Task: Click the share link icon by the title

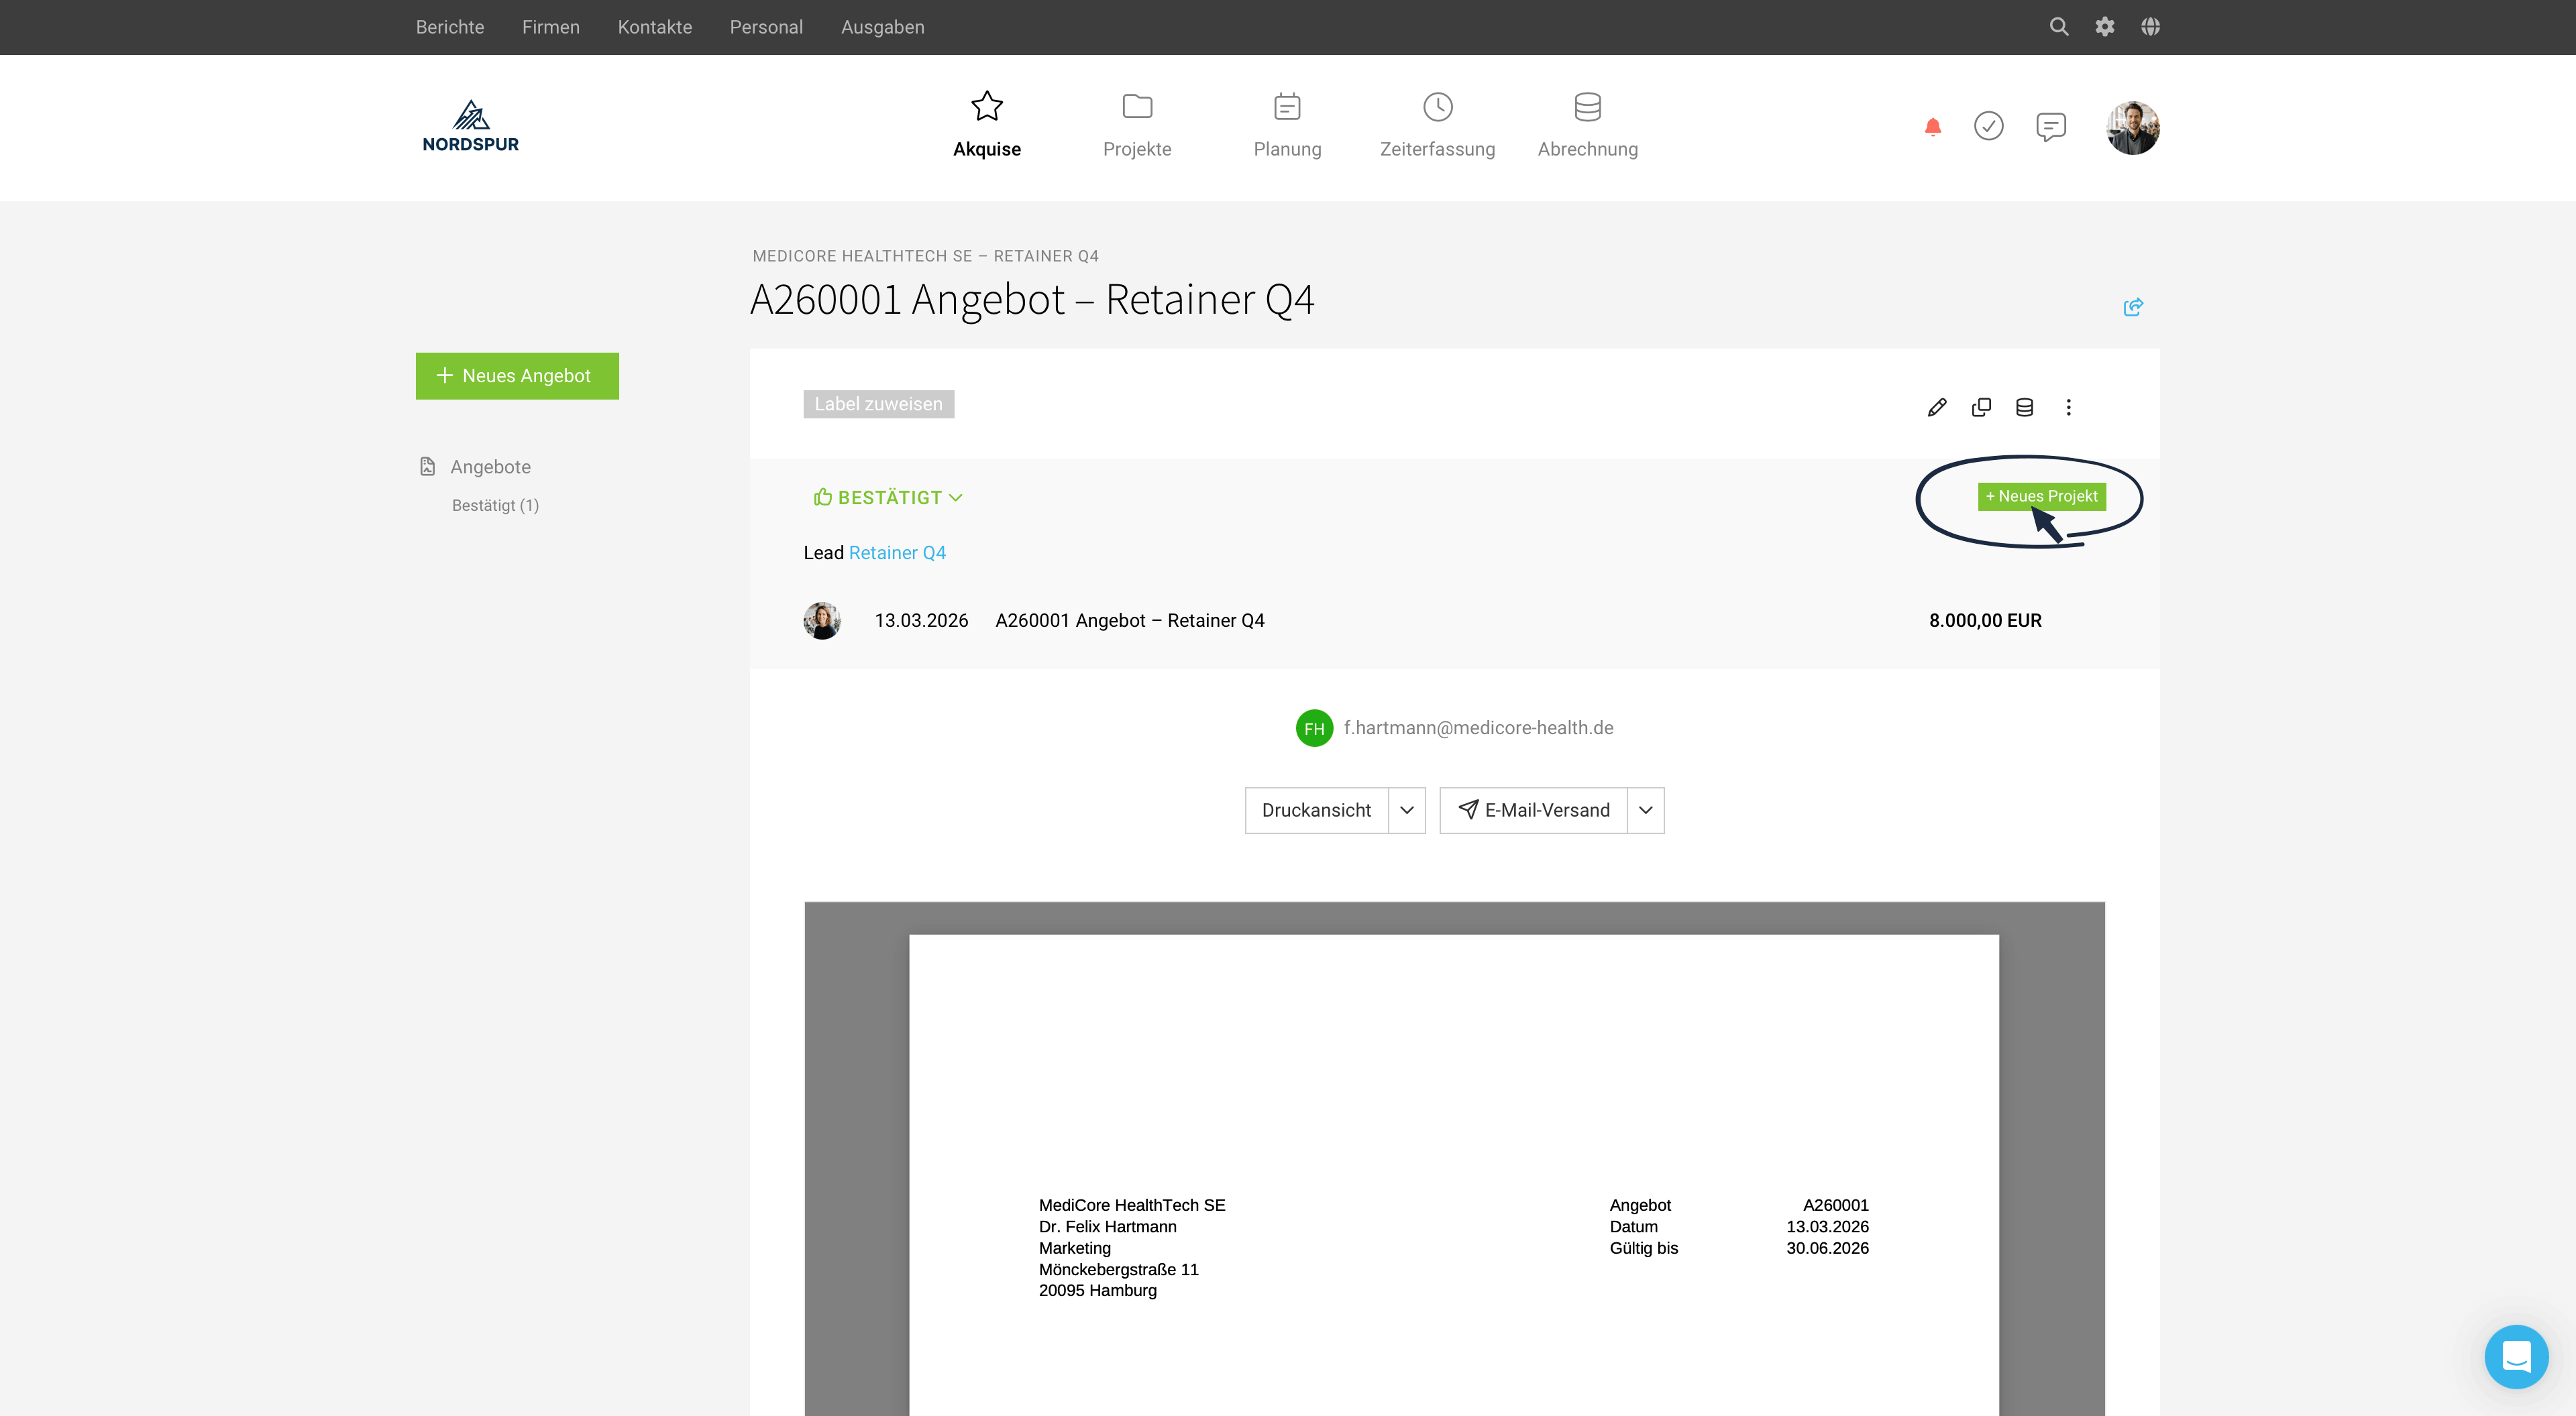Action: coord(2132,307)
